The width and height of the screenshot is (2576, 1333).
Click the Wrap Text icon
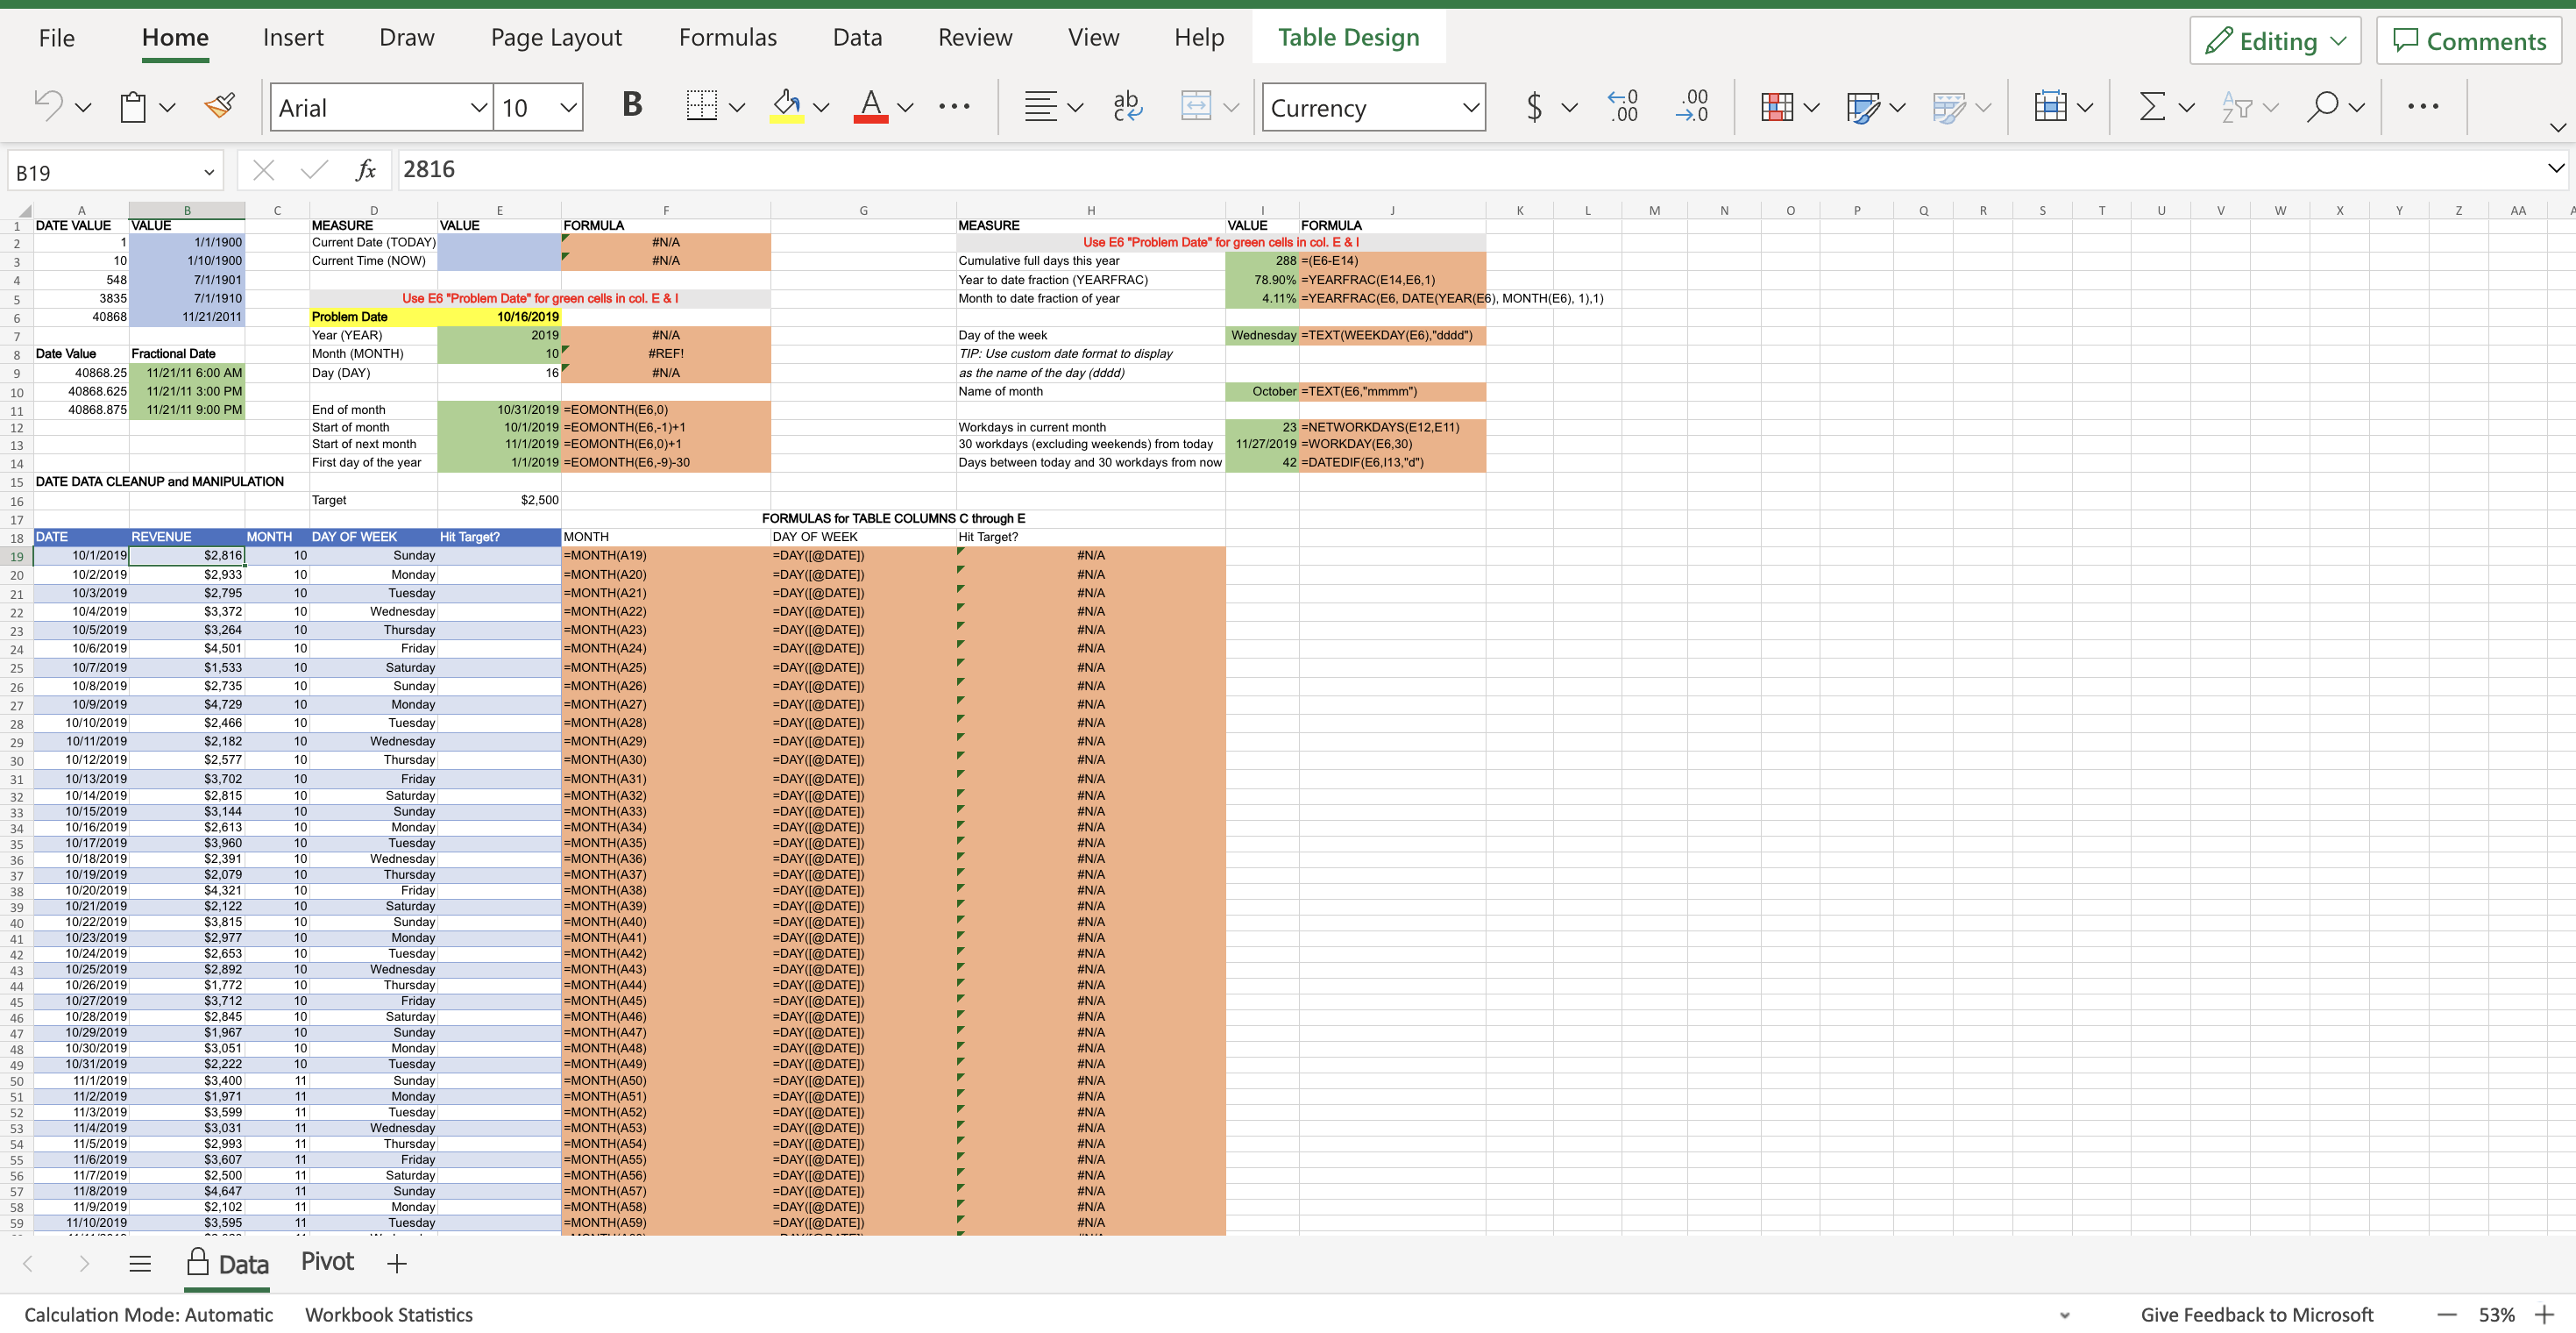point(1127,106)
